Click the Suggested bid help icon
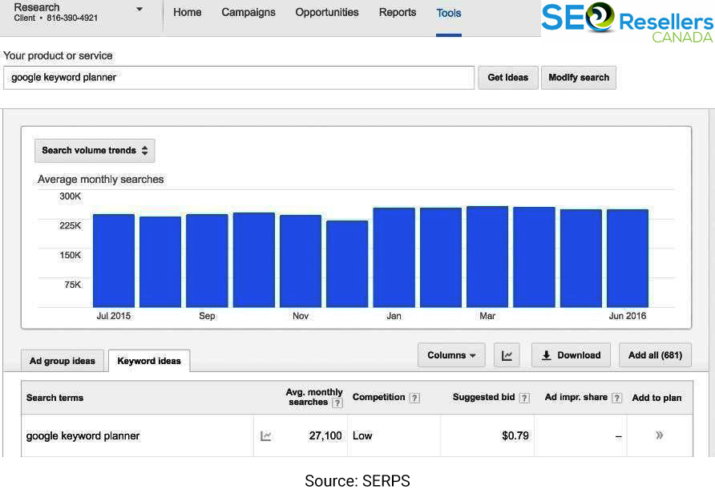Screen dimensions: 715x502 [x=525, y=398]
